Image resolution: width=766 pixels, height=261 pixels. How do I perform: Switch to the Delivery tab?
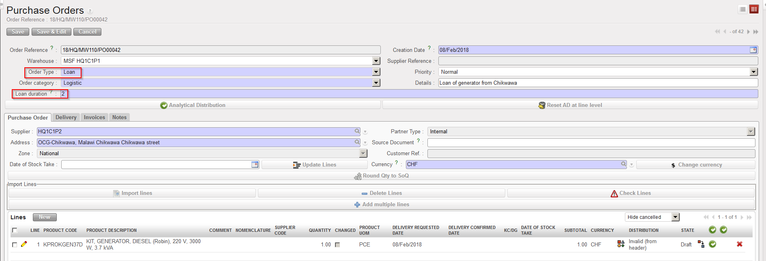pos(66,117)
